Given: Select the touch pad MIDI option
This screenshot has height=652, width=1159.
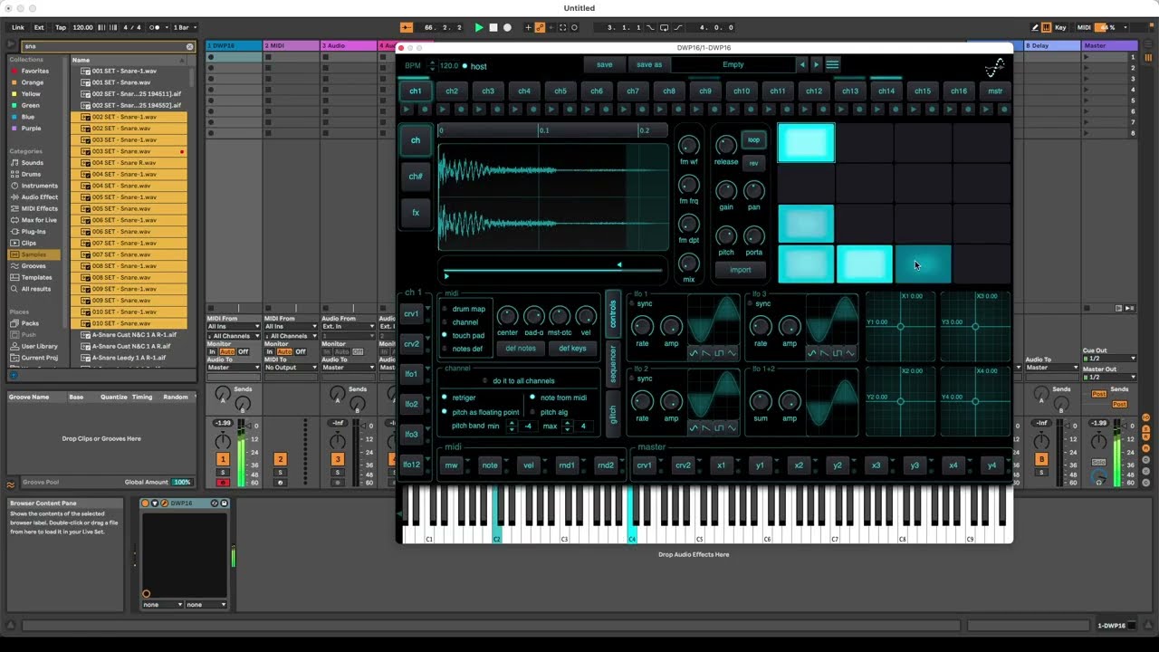Looking at the screenshot, I should point(445,336).
